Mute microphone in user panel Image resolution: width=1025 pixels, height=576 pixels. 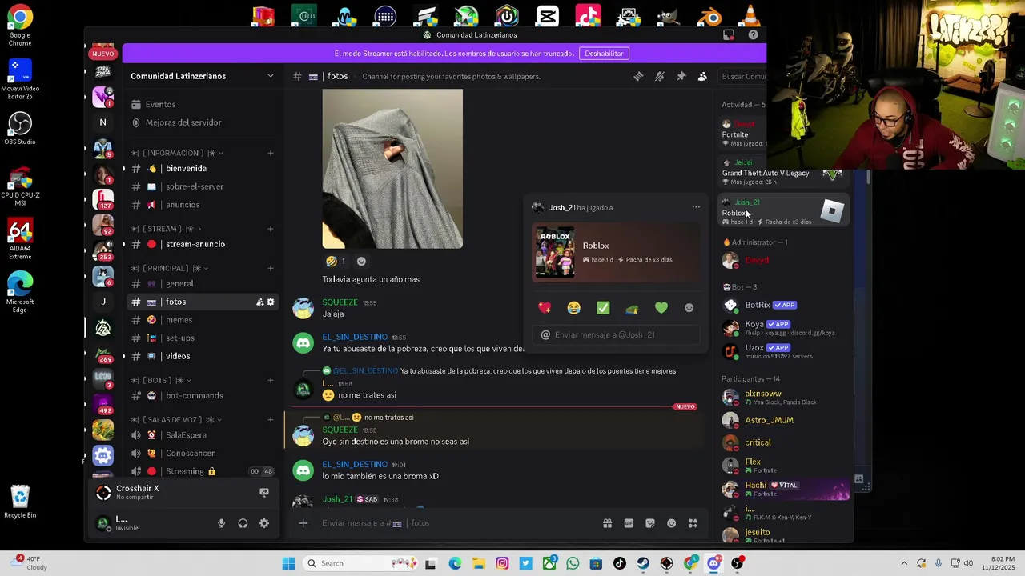(222, 523)
